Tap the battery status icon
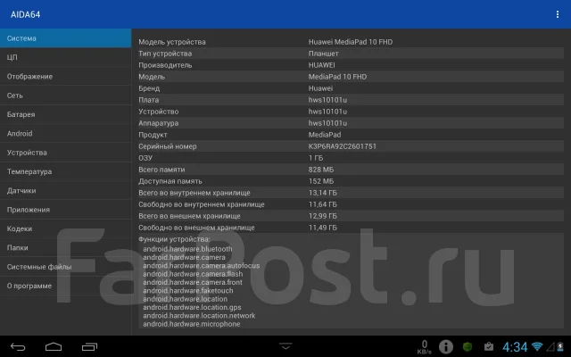This screenshot has height=357, width=571. click(560, 346)
